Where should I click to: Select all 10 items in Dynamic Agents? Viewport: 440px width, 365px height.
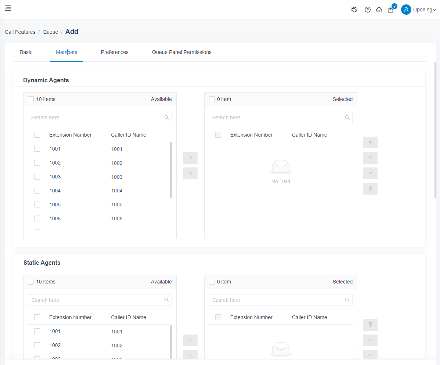click(31, 99)
